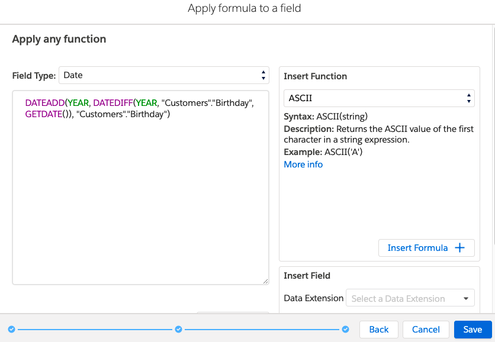The height and width of the screenshot is (342, 495).
Task: Click the Cancel button
Action: (x=426, y=330)
